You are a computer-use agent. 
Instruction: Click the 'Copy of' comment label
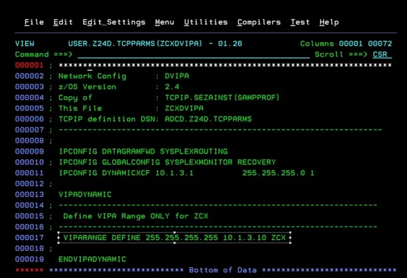pyautogui.click(x=75, y=98)
